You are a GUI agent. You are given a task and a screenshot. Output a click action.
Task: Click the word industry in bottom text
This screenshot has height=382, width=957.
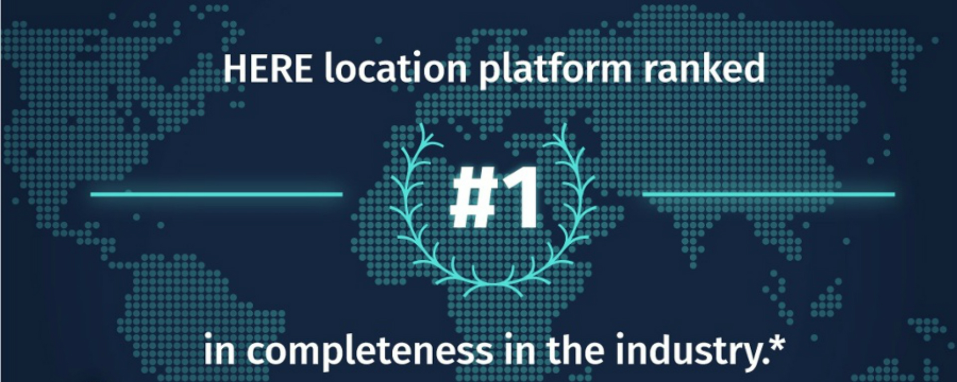point(690,352)
